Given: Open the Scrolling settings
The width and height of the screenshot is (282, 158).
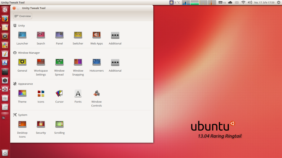Looking at the screenshot, I should coord(59,127).
